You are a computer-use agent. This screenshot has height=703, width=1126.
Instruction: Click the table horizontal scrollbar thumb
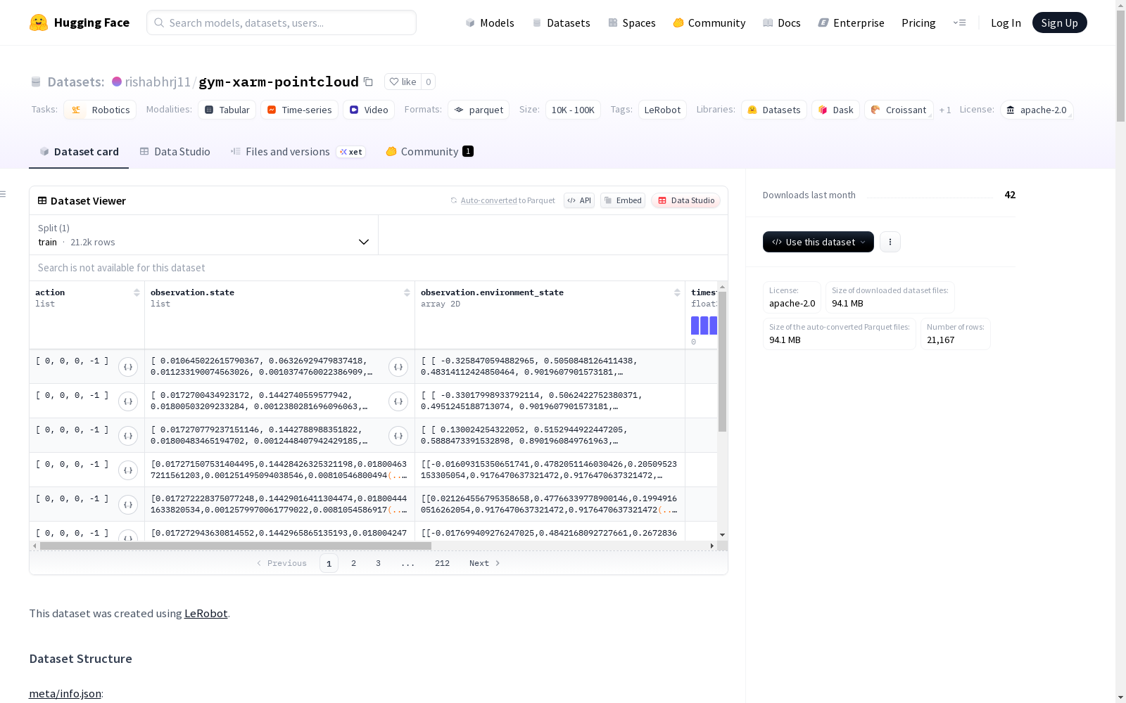pos(236,546)
